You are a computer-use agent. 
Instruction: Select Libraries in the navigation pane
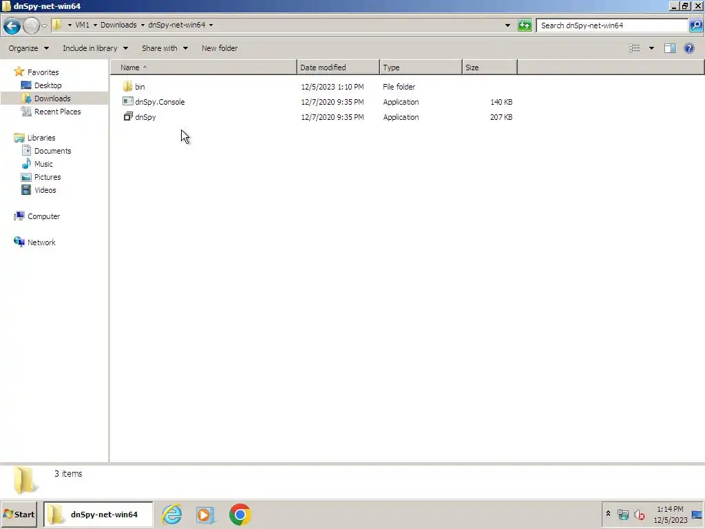(41, 138)
